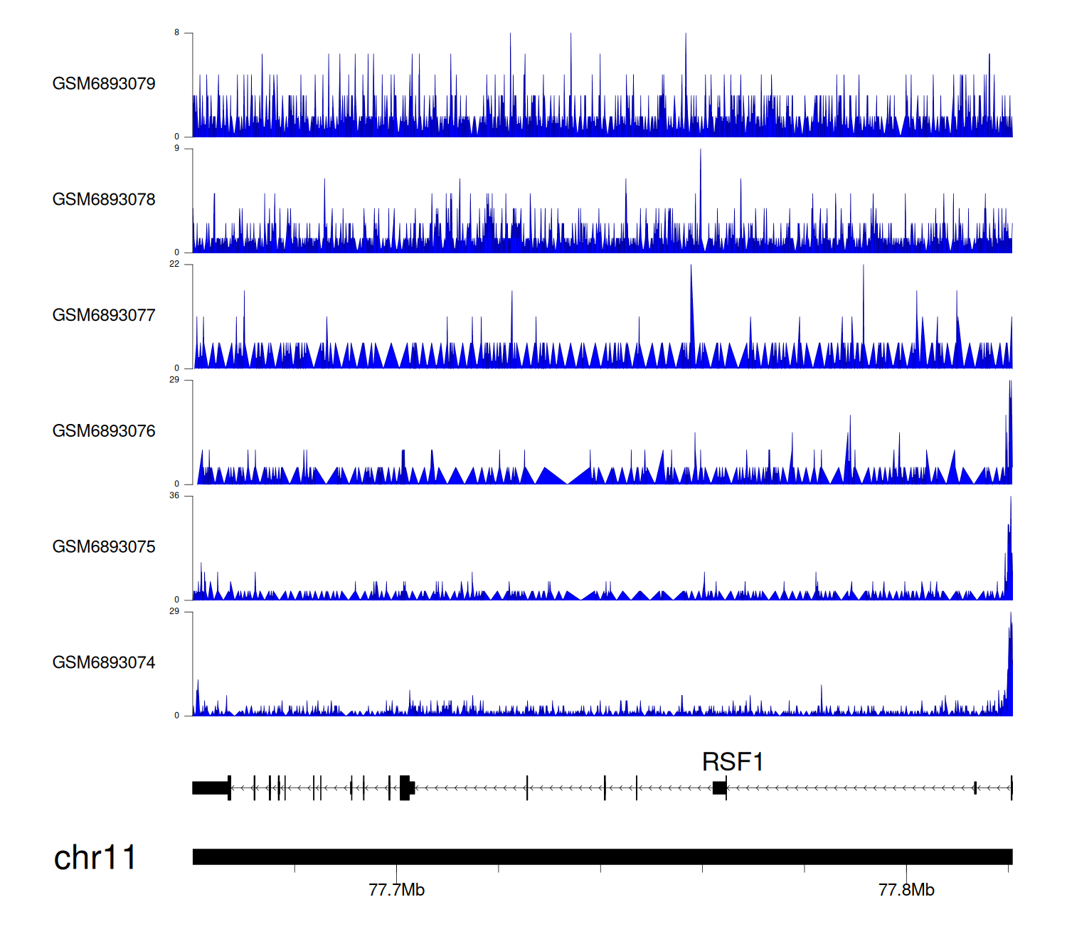Click the exon block directly below RSF1 label
This screenshot has height=939, width=1067.
pos(719,787)
